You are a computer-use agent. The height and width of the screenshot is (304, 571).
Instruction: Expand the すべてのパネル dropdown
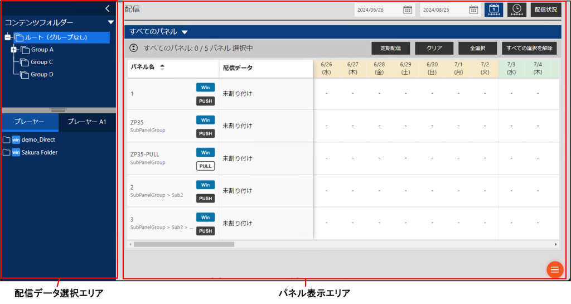point(185,32)
